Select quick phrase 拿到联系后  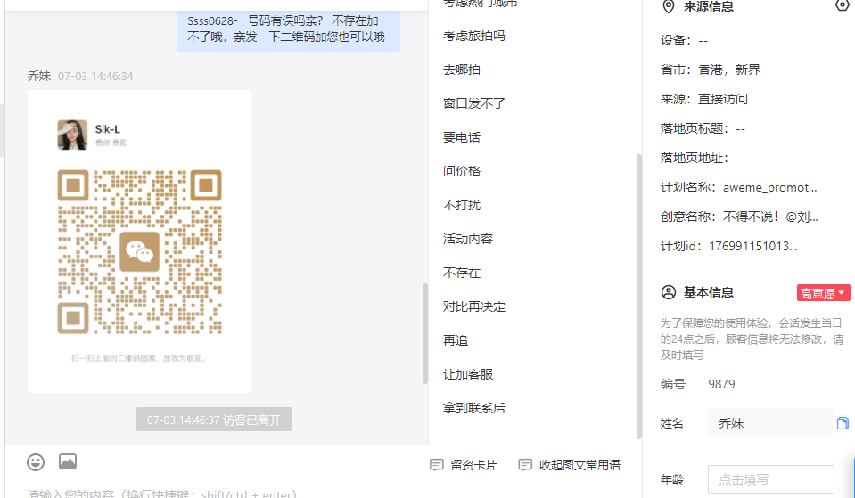[473, 408]
